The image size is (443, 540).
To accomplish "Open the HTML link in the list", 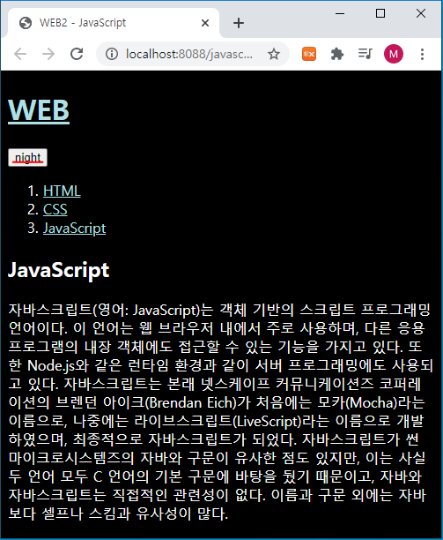I will tap(62, 191).
